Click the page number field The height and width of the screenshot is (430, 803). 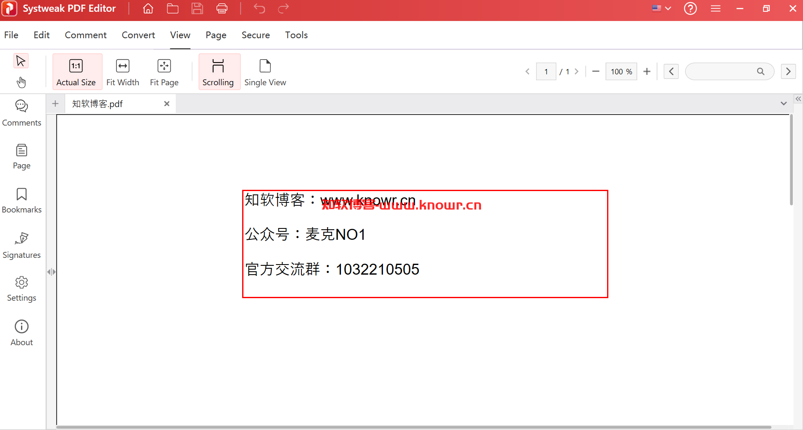pos(546,72)
